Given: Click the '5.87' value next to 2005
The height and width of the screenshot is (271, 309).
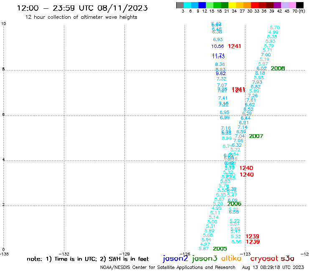Looking at the screenshot, I should pos(204,249).
